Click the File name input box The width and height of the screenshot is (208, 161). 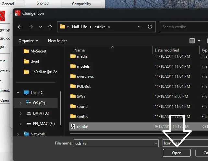(114, 143)
